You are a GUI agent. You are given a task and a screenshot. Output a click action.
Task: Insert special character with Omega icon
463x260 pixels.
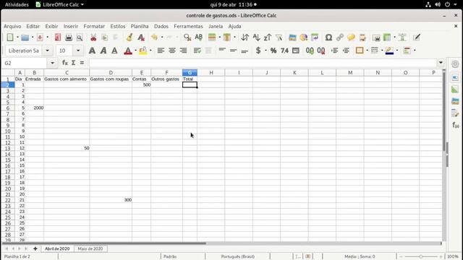(x=328, y=38)
